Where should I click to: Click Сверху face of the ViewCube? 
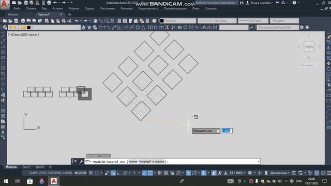coord(309,47)
